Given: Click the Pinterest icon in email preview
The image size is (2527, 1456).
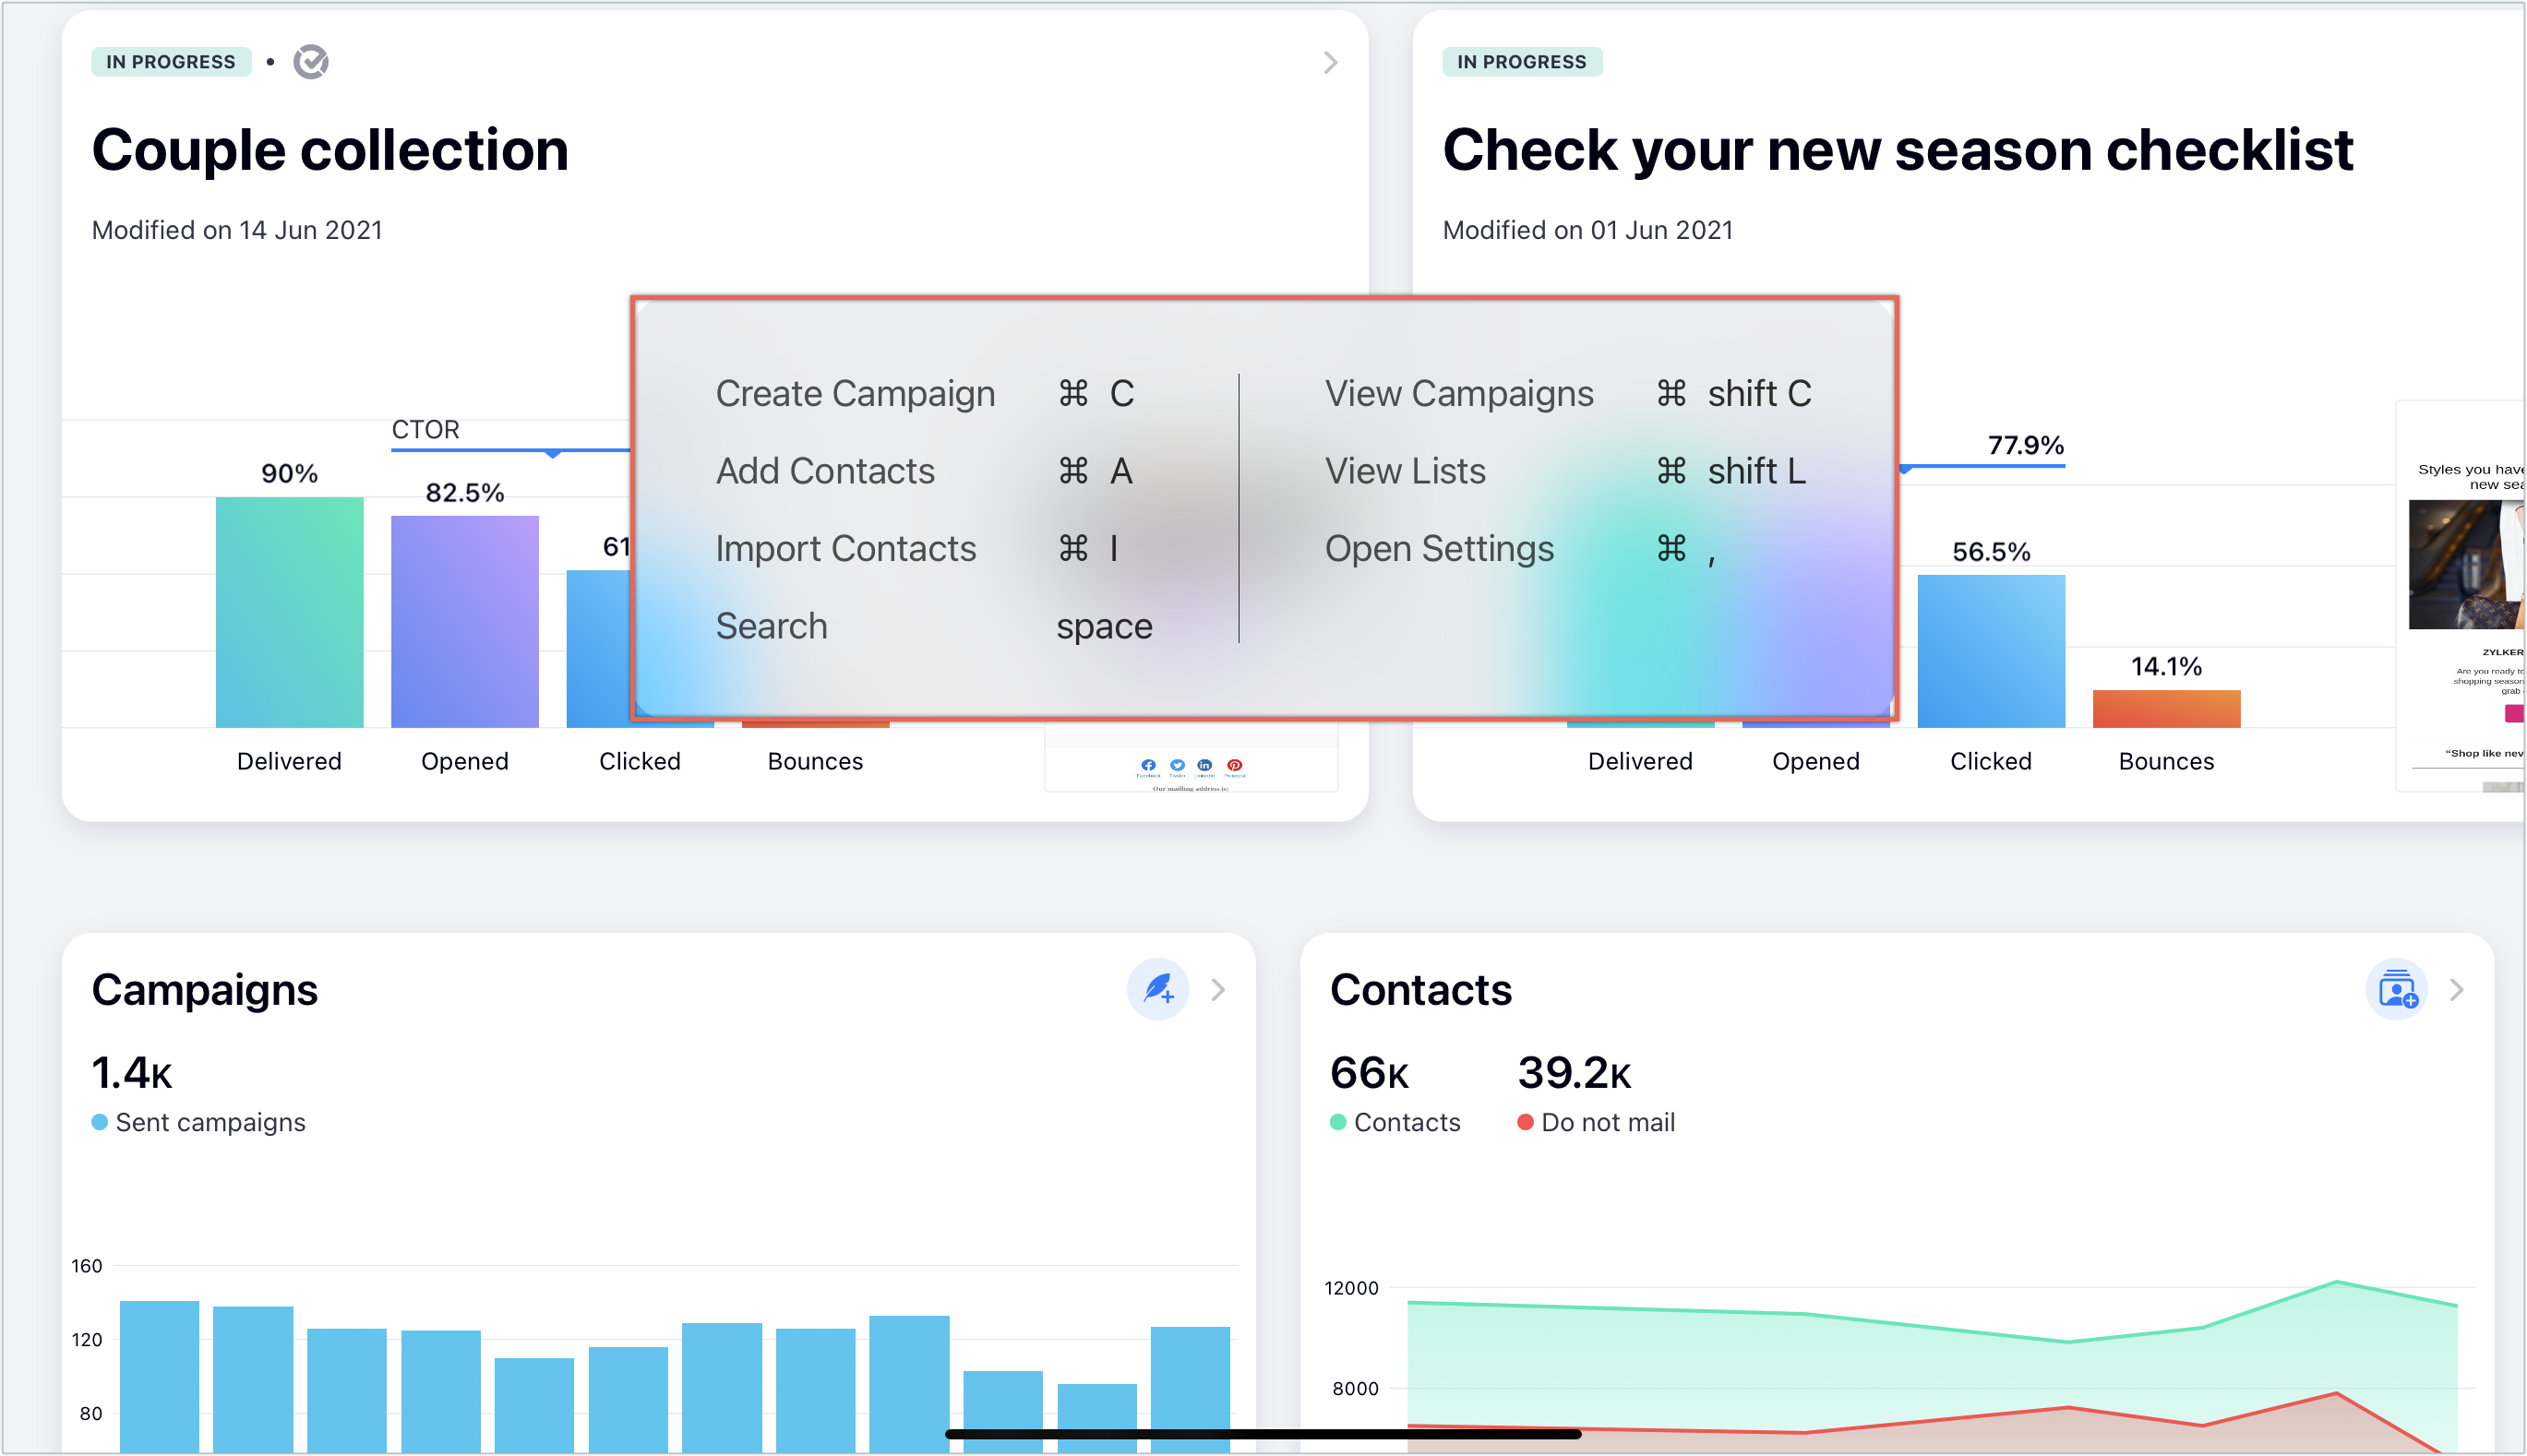Looking at the screenshot, I should click(x=1234, y=765).
